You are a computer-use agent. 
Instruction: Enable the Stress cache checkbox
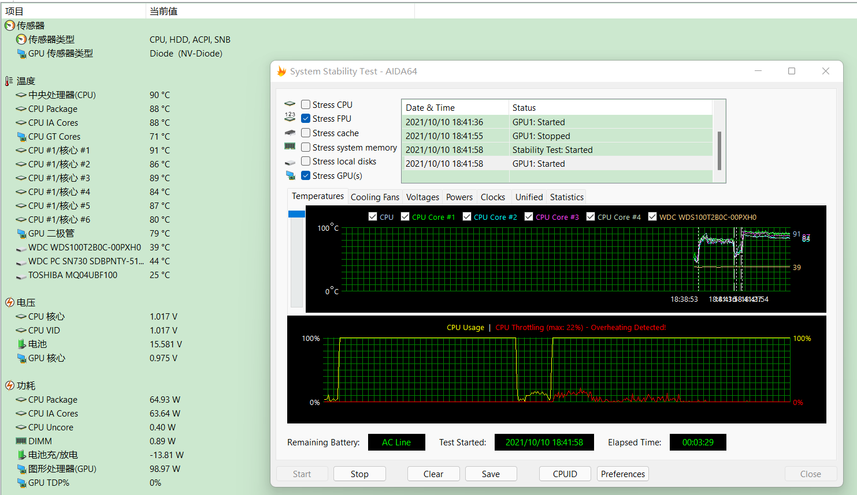point(306,133)
